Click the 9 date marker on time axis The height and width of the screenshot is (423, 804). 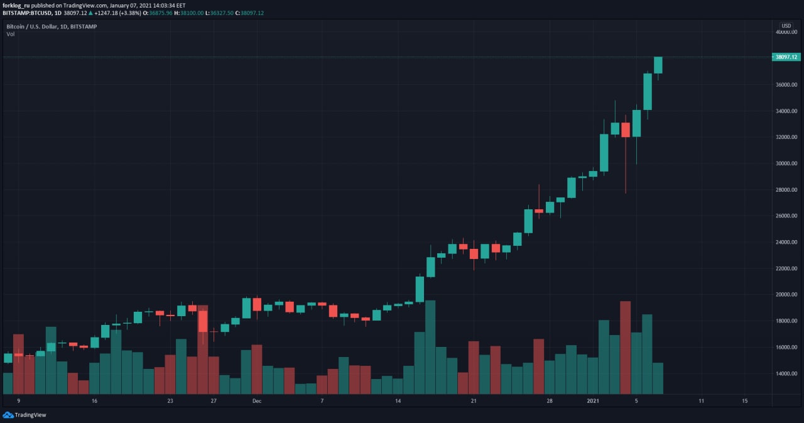(x=18, y=400)
